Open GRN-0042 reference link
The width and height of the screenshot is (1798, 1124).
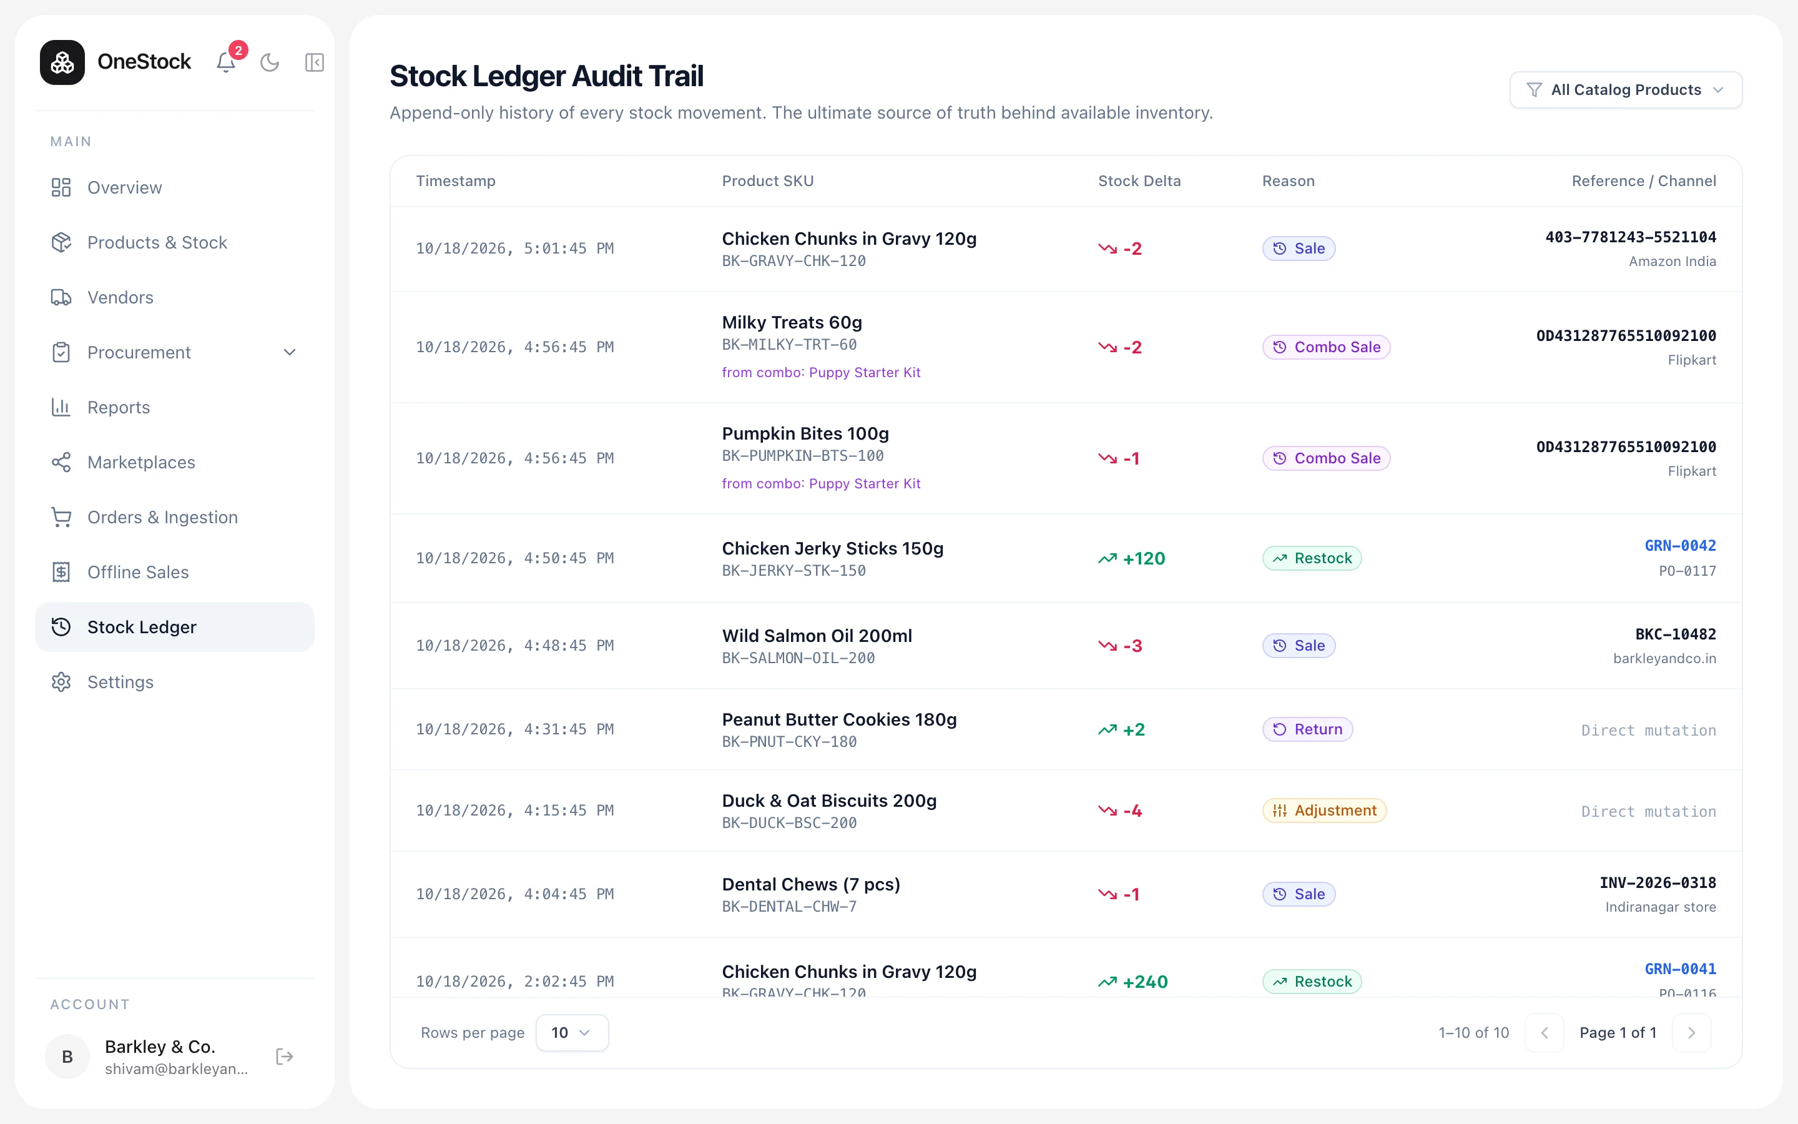point(1680,546)
